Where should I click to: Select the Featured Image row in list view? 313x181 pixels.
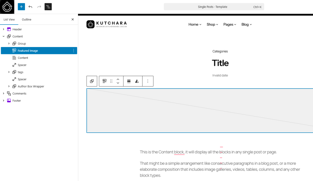[39, 51]
